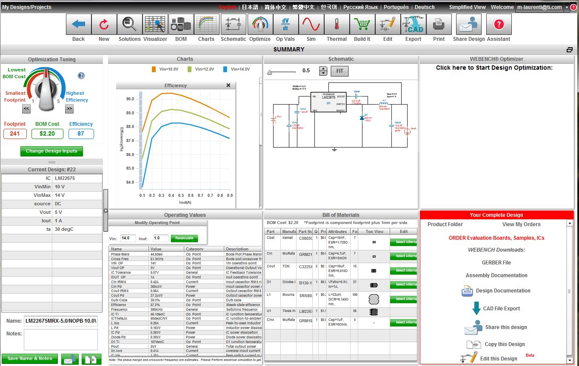The height and width of the screenshot is (366, 579).
Task: Open the BOM toolbar icon
Action: click(x=181, y=24)
